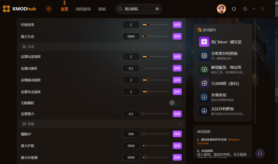Click the 热门Mod一键安装 purple icon
The image size is (278, 164).
[204, 42]
